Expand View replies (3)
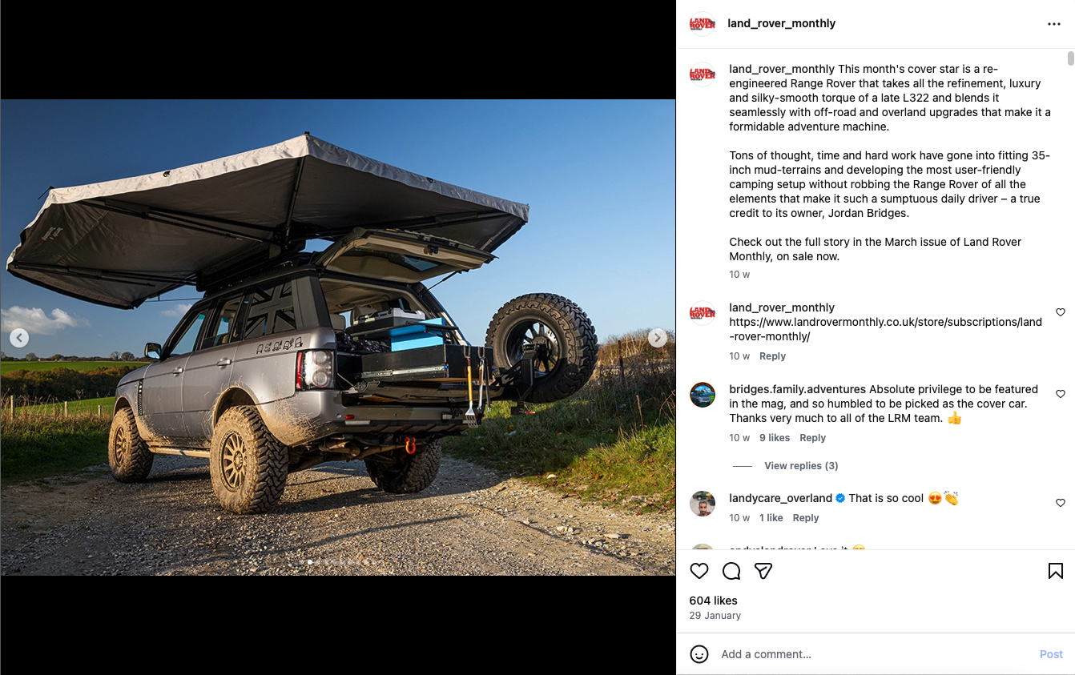Viewport: 1075px width, 675px height. pyautogui.click(x=801, y=466)
